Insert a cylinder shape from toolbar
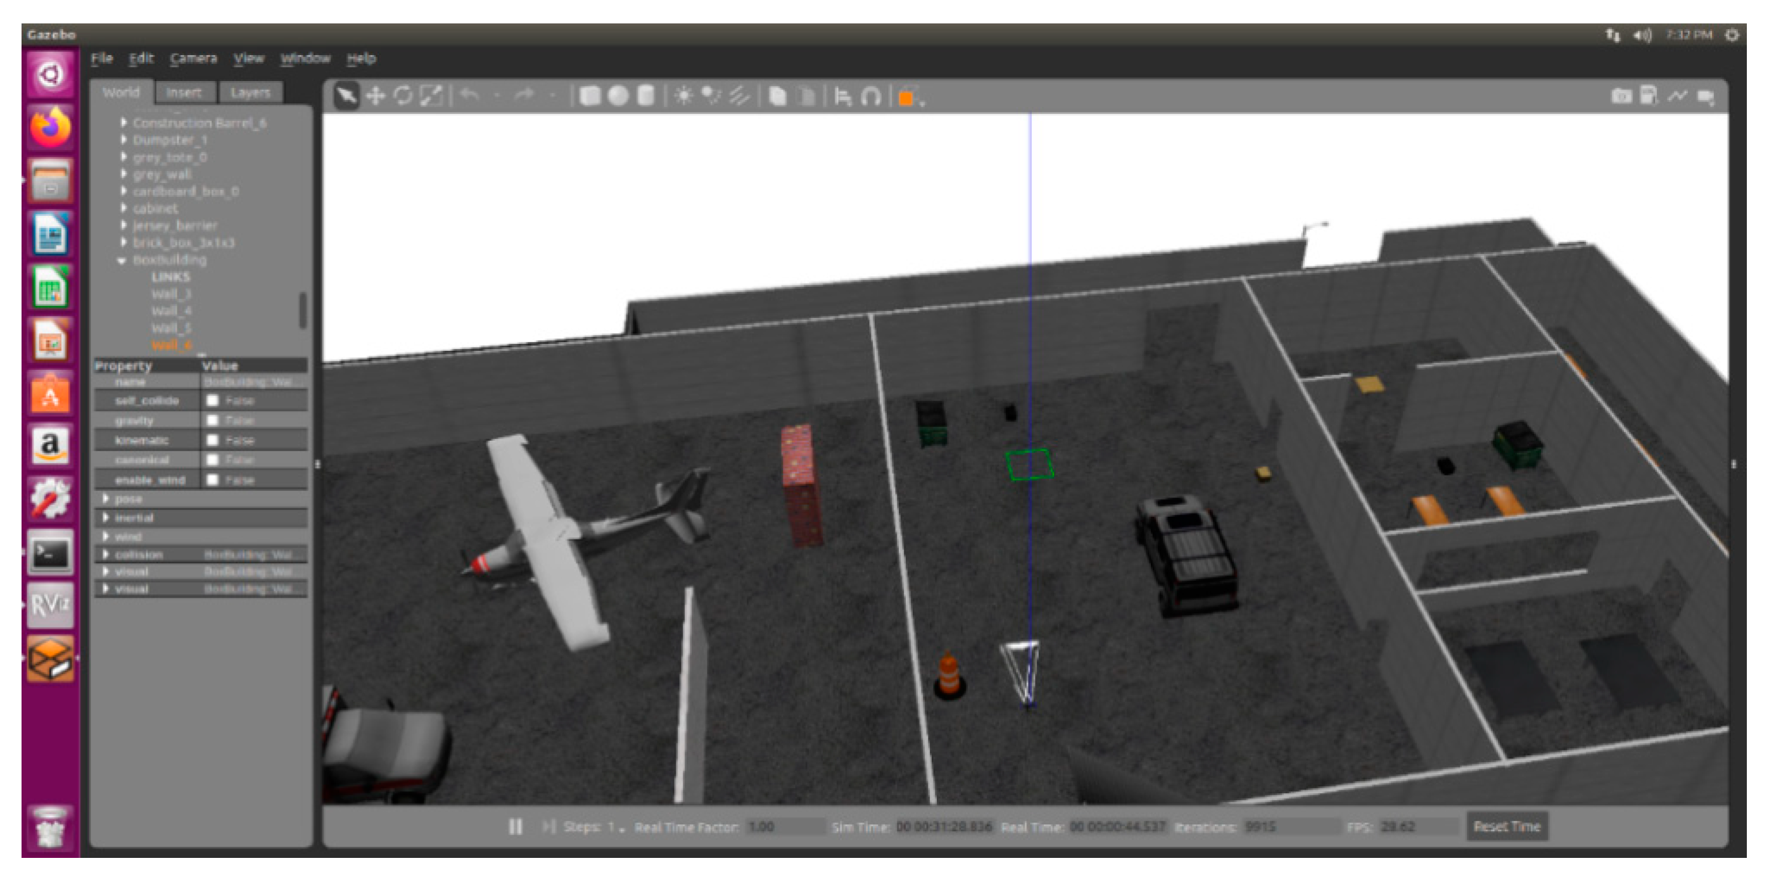This screenshot has width=1769, height=875. pyautogui.click(x=645, y=96)
